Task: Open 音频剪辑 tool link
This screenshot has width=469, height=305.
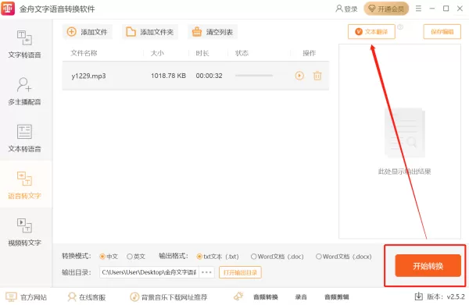Action: tap(337, 297)
